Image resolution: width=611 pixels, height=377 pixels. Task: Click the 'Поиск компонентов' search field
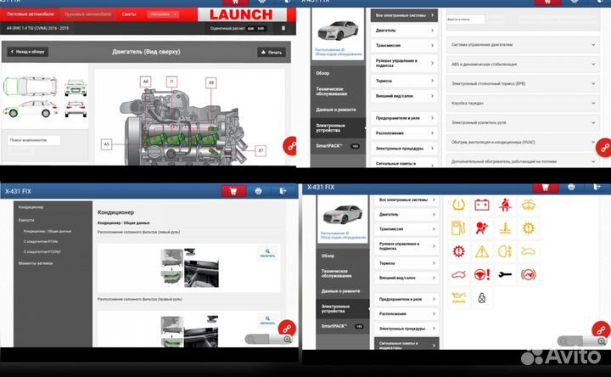[x=34, y=140]
